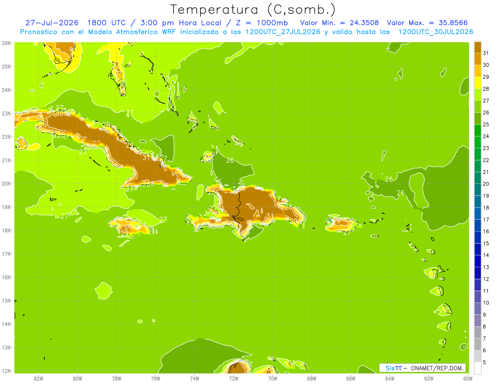Click legend scale value '19'
Image resolution: width=497 pixels, height=384 pixels.
[486, 196]
